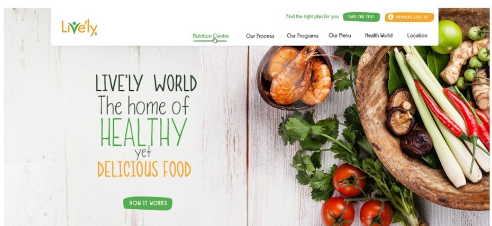Screen dimensions: 492x226
Task: Open the Nutrition Centre menu item
Action: 211,36
